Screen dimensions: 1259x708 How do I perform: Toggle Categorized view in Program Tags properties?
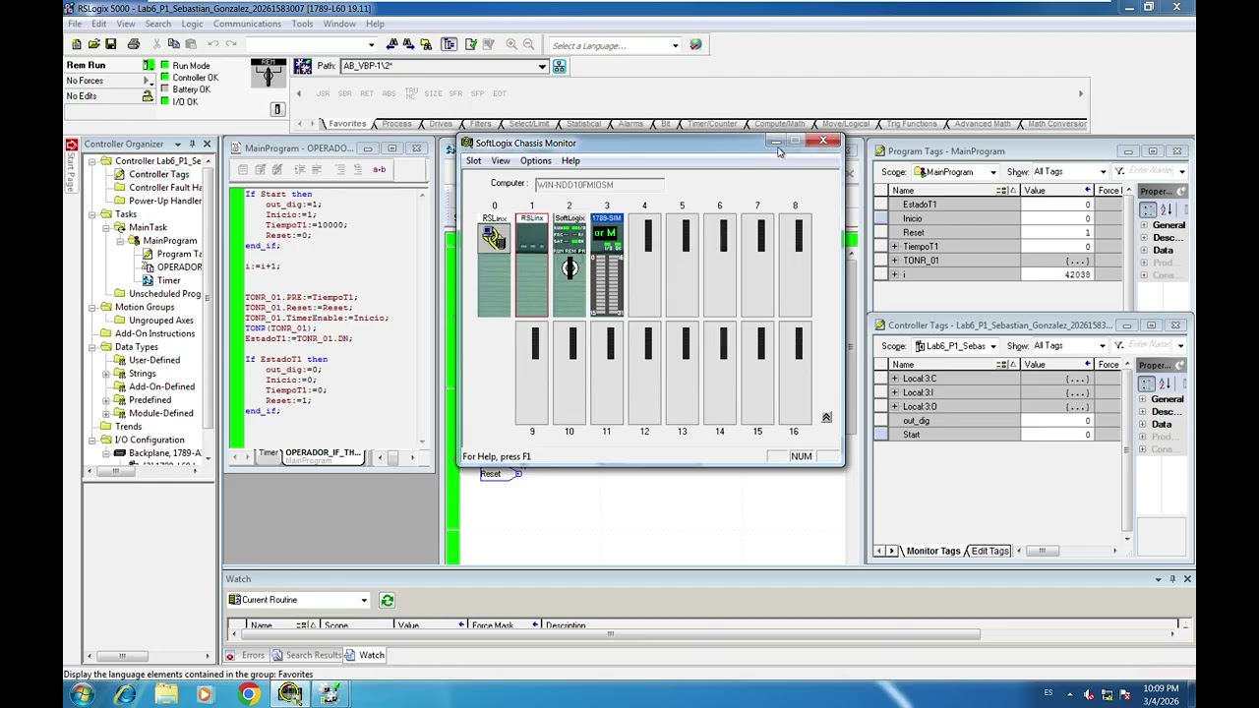click(x=1148, y=209)
